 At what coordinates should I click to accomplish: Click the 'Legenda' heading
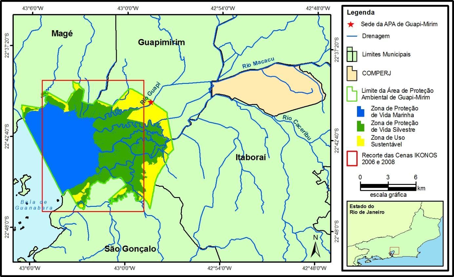click(360, 13)
